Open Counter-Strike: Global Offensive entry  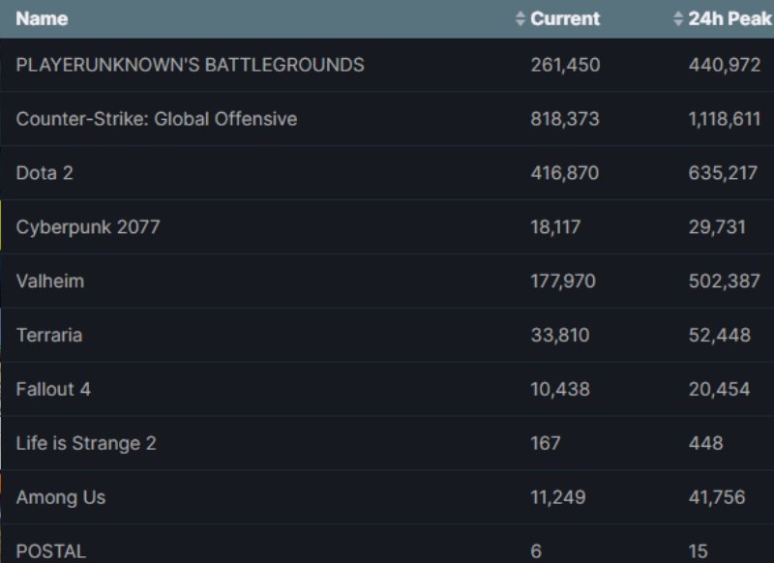156,119
